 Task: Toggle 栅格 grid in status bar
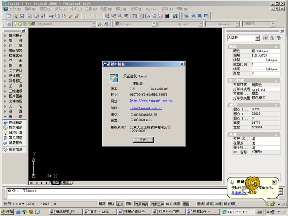pyautogui.click(x=111, y=204)
